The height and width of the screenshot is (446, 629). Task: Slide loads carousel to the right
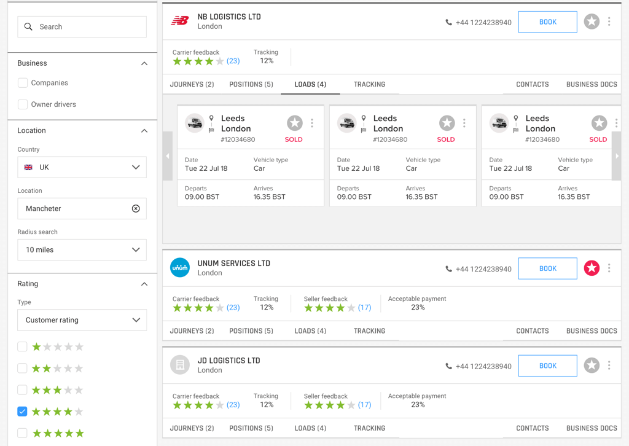(x=617, y=155)
